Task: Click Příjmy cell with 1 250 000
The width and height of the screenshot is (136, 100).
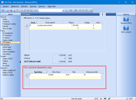Action: coord(71,25)
